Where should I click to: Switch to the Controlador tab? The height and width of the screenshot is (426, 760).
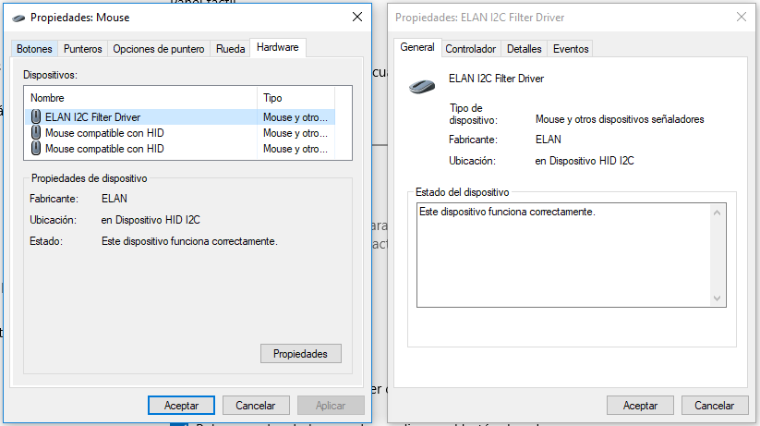coord(471,49)
